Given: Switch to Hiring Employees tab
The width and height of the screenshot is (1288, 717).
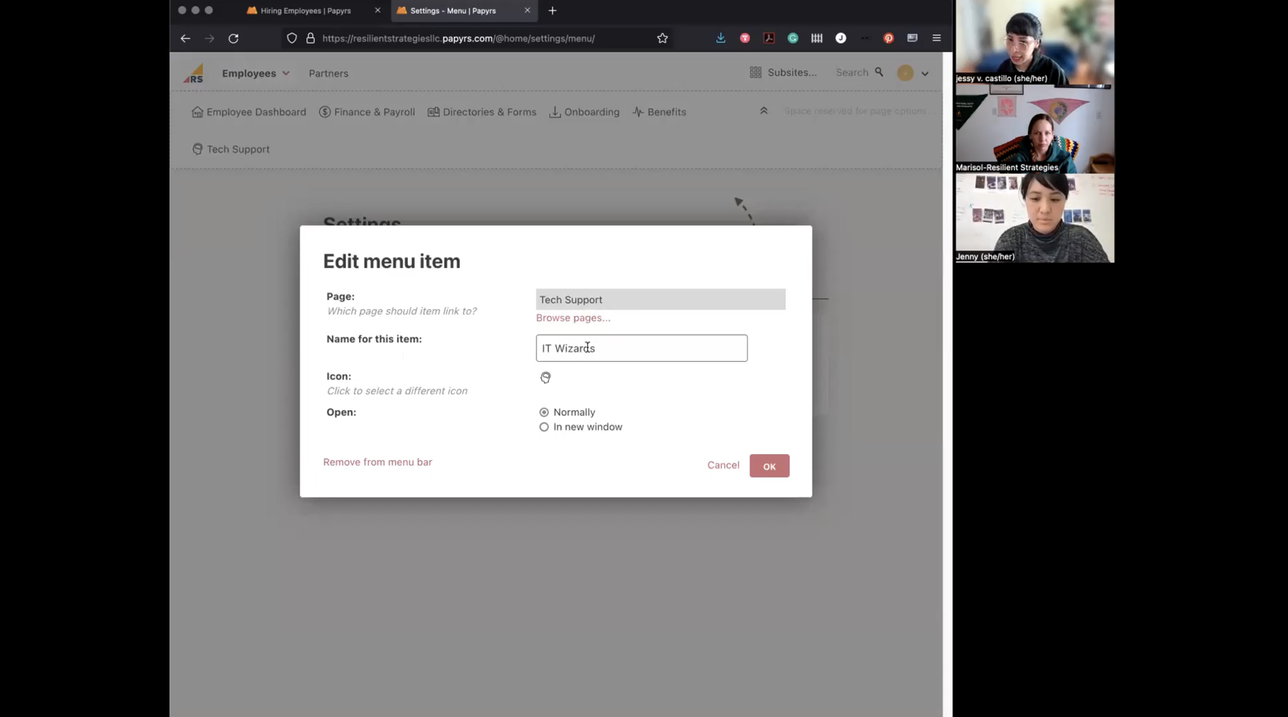Looking at the screenshot, I should point(306,11).
